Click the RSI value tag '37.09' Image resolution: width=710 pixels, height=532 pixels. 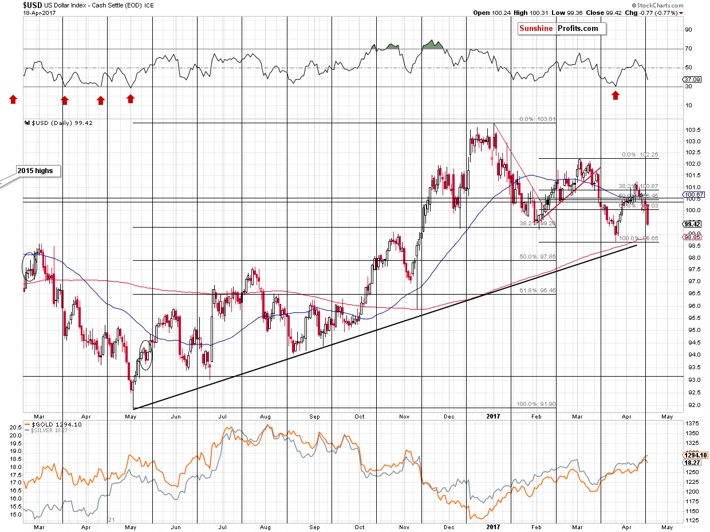[x=692, y=79]
